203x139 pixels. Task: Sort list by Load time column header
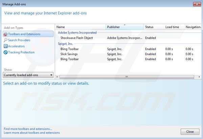click(x=174, y=27)
